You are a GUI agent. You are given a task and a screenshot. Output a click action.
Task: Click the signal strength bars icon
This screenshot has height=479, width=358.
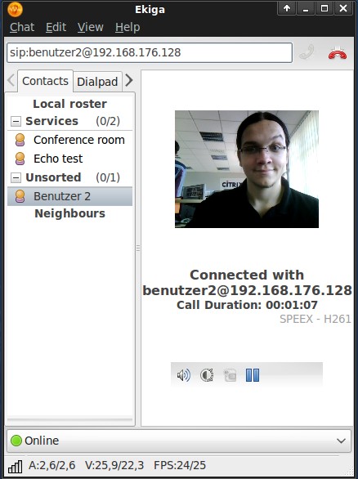[x=15, y=466]
